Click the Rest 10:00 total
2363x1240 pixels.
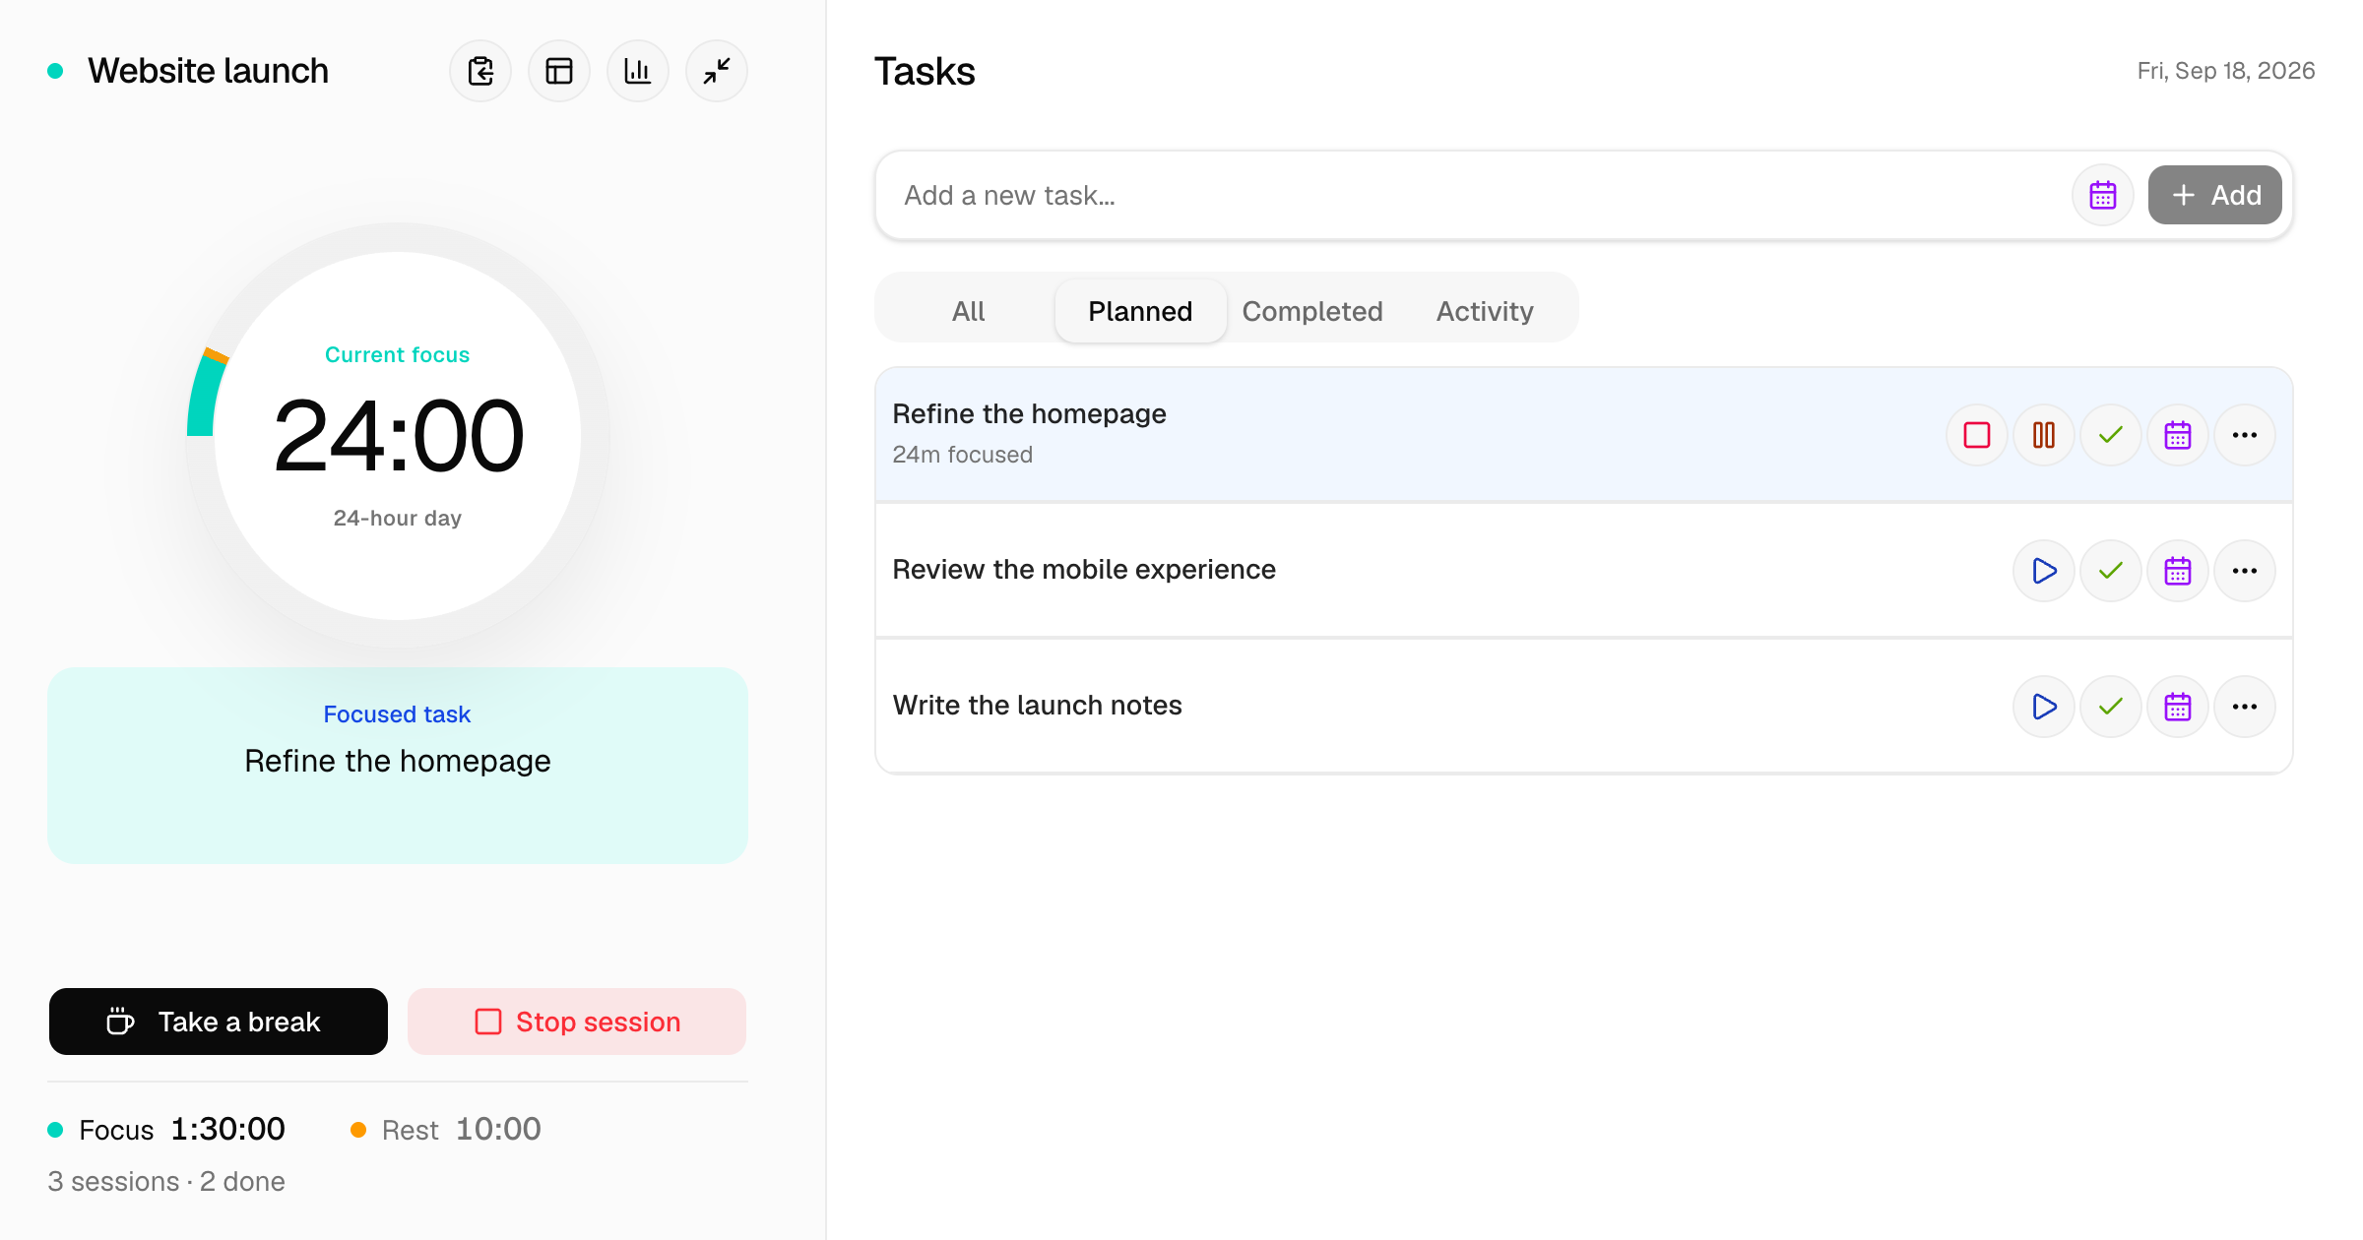click(x=446, y=1129)
